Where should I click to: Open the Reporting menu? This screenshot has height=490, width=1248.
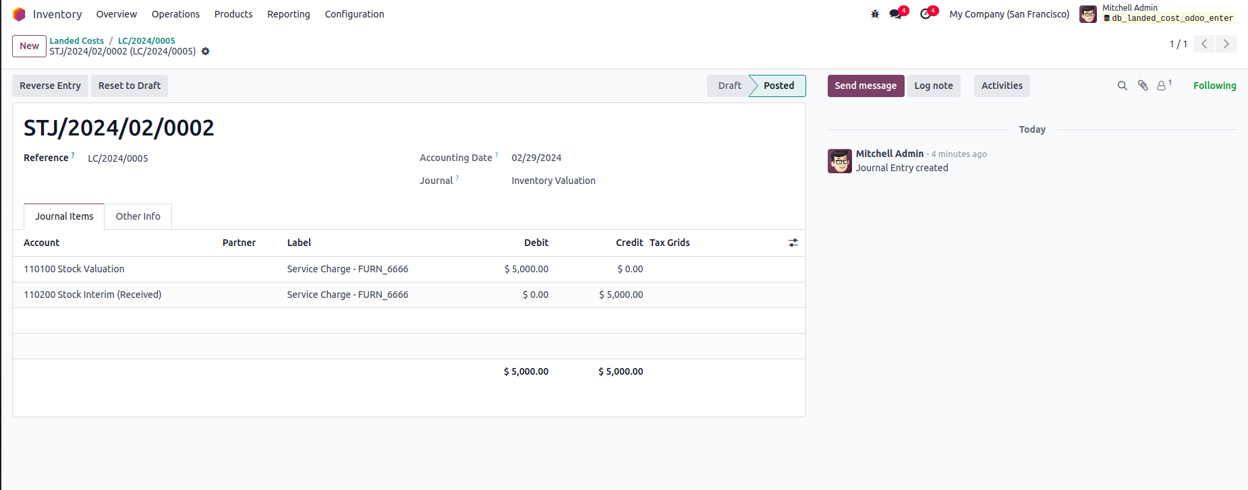click(x=289, y=14)
